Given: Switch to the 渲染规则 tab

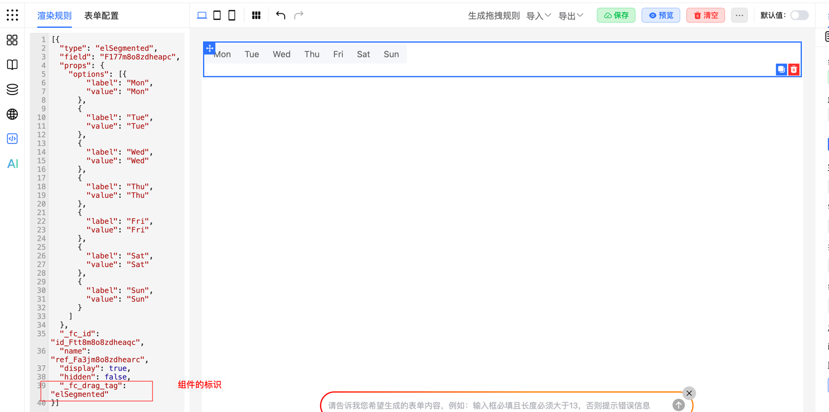Looking at the screenshot, I should pyautogui.click(x=54, y=16).
